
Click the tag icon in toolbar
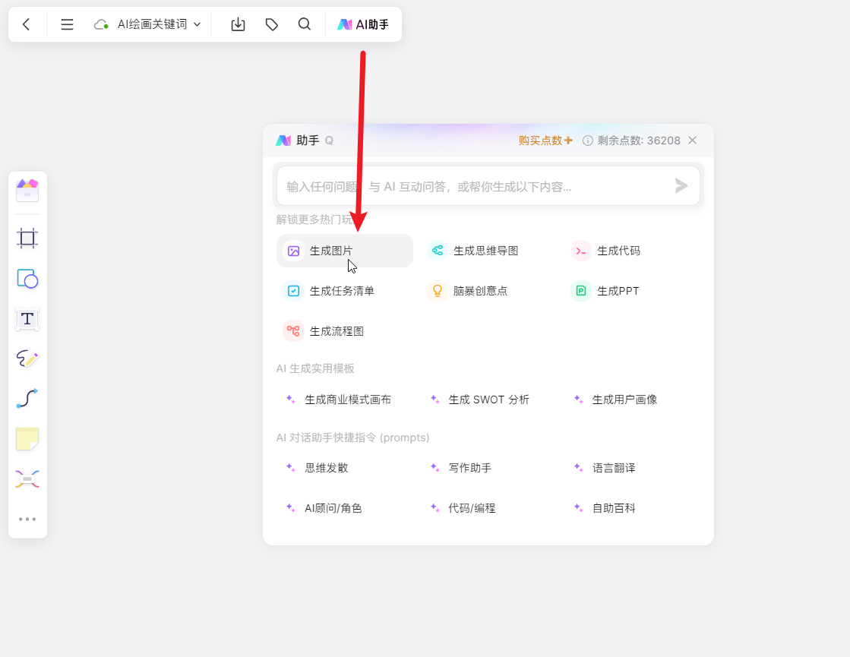tap(272, 24)
